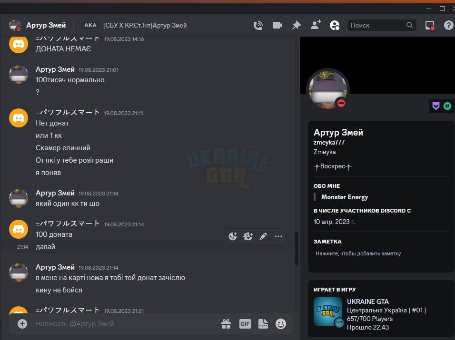The image size is (455, 340).
Task: Open the gift Nitro icon
Action: point(226,324)
